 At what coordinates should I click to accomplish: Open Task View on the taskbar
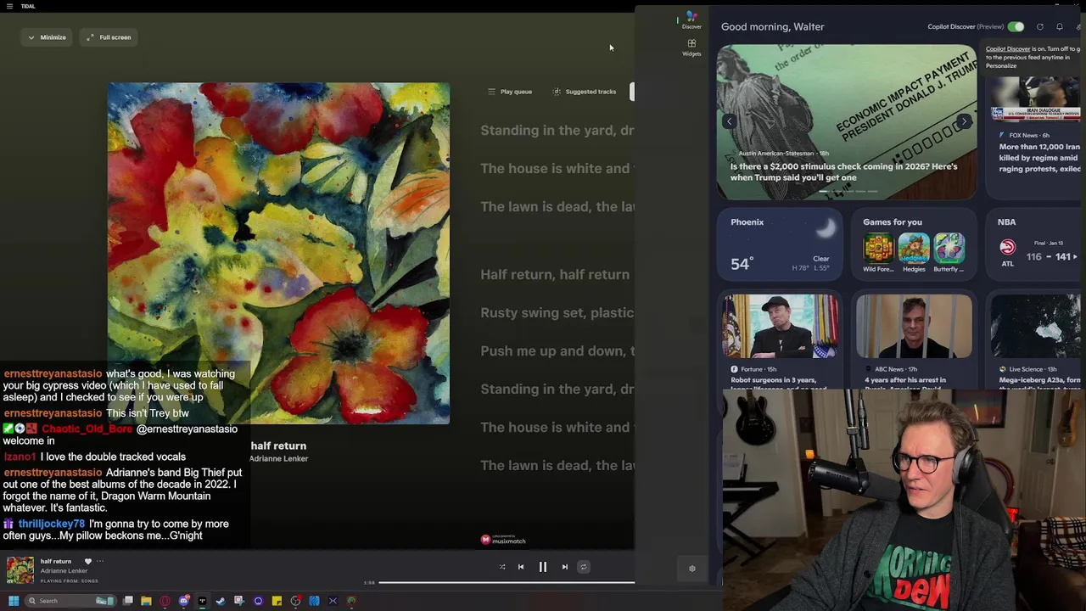click(127, 601)
